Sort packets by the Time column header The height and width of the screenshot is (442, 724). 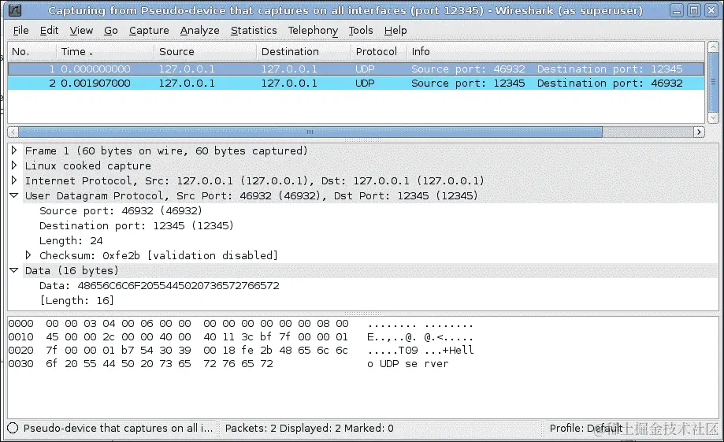pyautogui.click(x=105, y=52)
